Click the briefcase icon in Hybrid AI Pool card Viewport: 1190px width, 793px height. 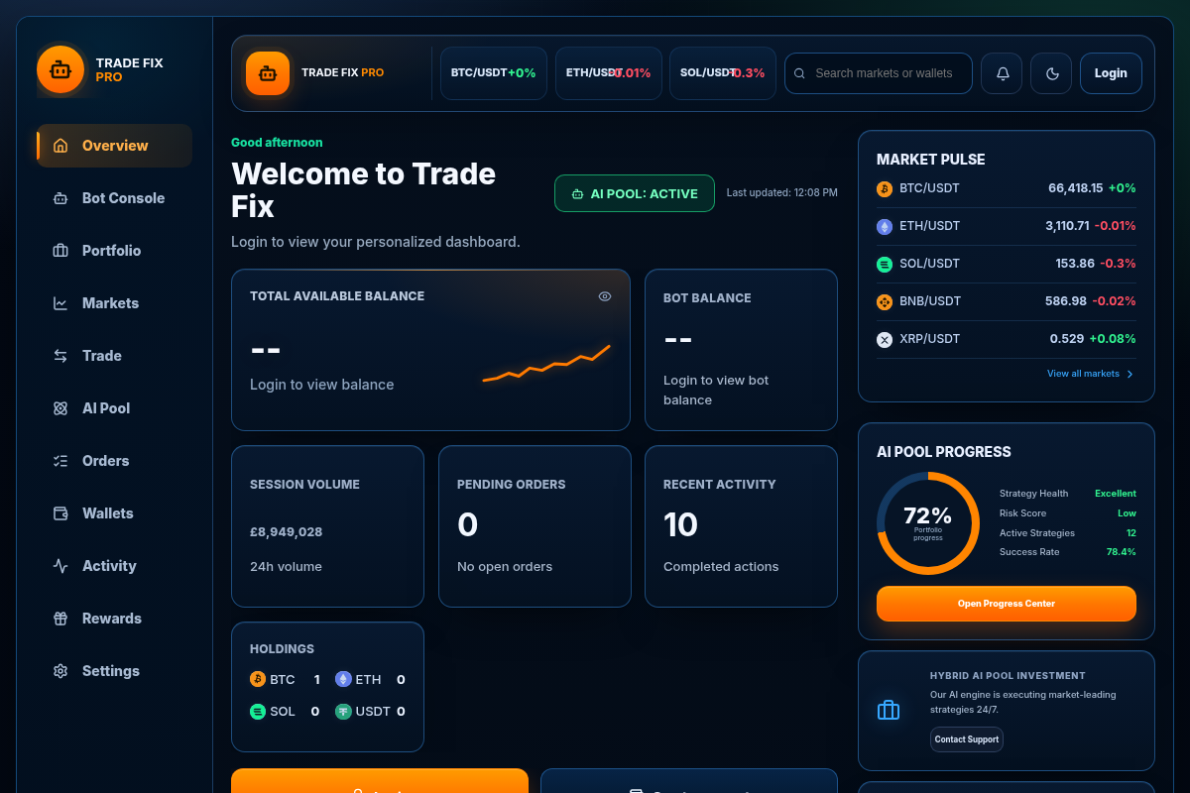[889, 710]
